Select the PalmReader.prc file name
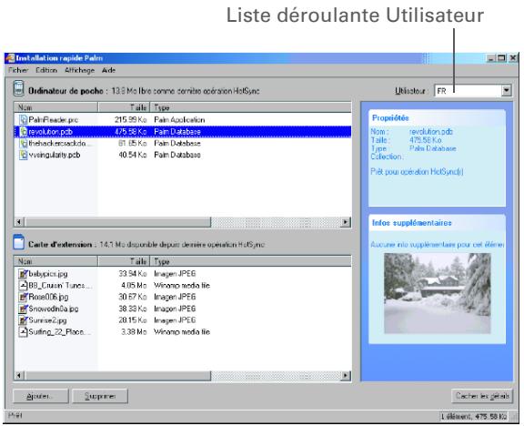524x426 pixels. point(53,120)
